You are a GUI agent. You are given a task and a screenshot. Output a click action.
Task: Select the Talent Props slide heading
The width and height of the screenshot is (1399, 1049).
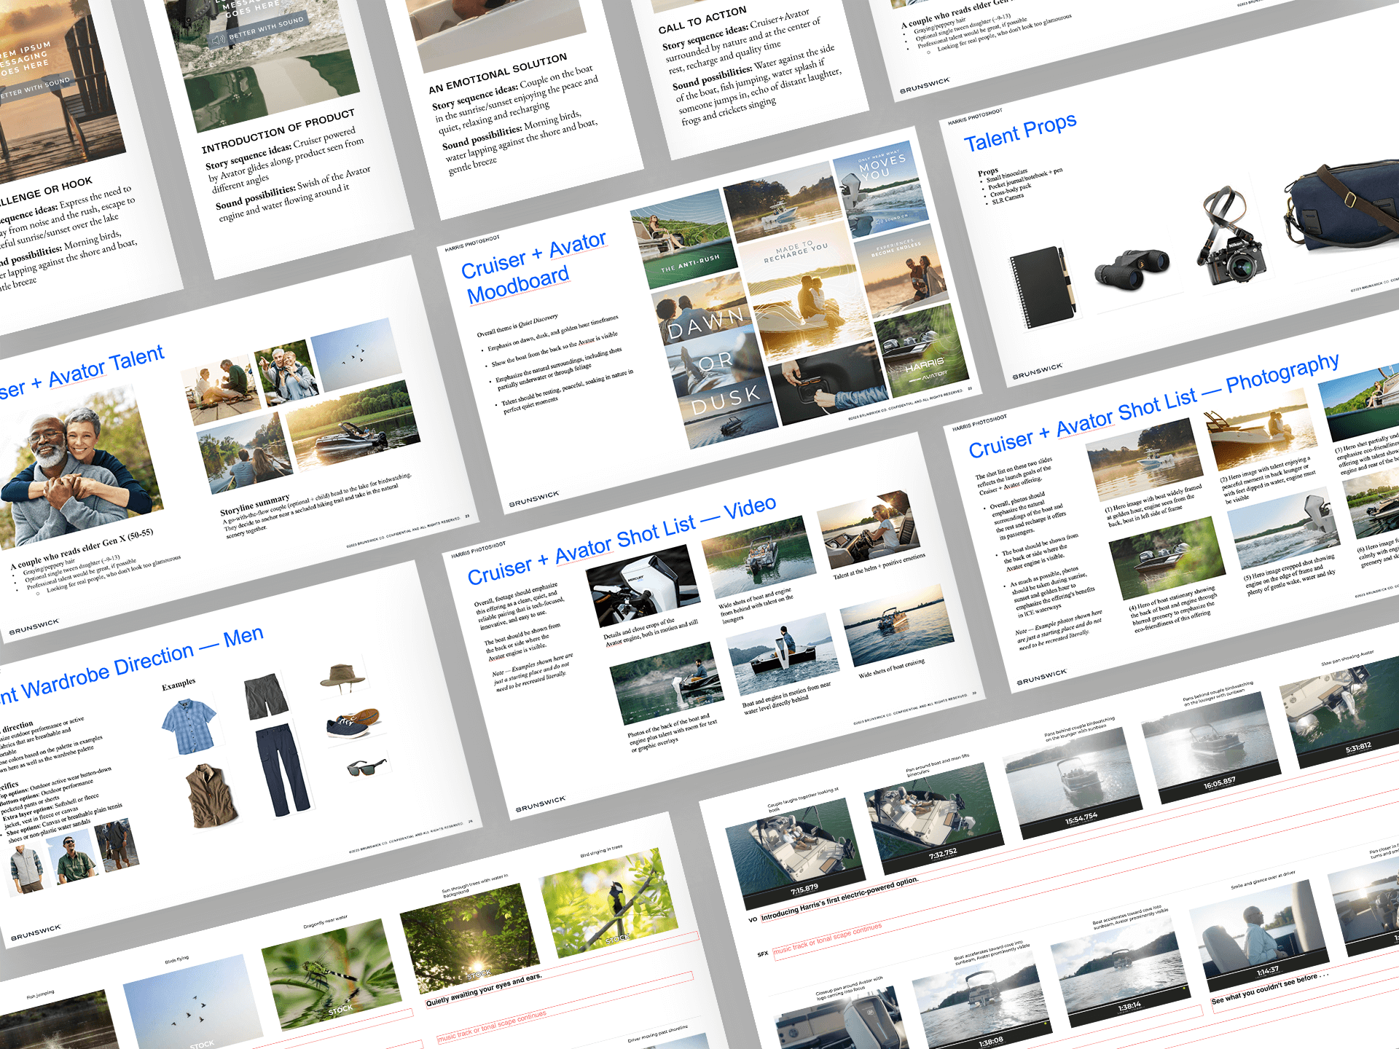1020,133
